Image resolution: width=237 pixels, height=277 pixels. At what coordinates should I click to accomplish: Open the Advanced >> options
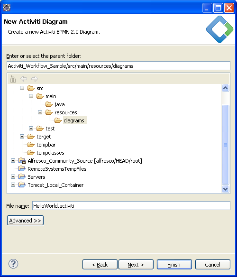(x=25, y=221)
